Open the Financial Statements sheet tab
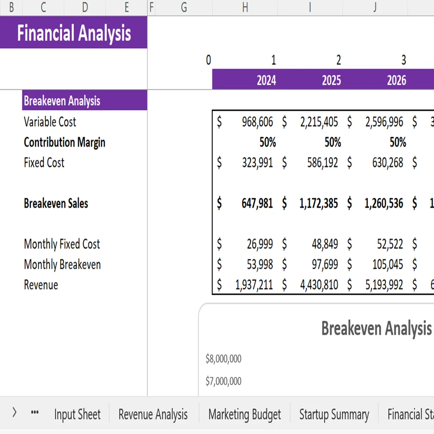Screen dimensions: 434x434 pyautogui.click(x=411, y=414)
